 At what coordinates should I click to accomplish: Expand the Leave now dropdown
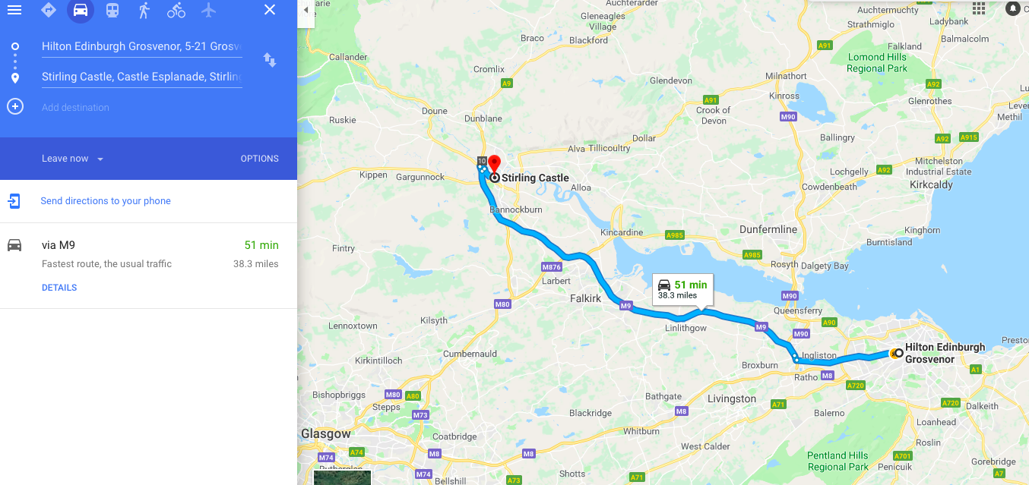(73, 159)
